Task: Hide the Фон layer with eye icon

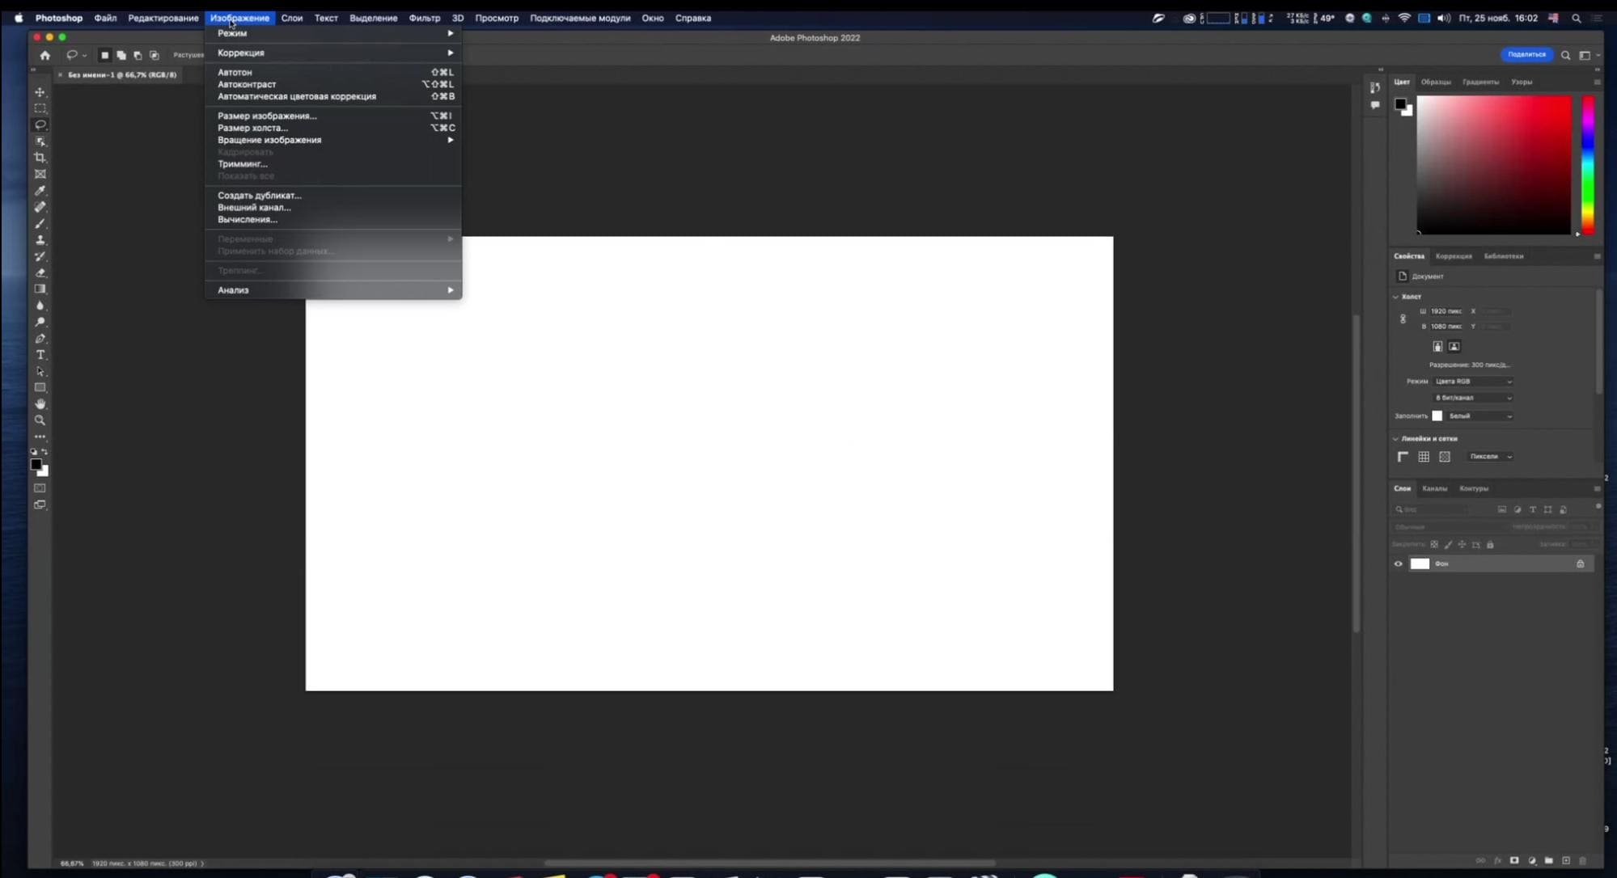Action: pos(1398,564)
